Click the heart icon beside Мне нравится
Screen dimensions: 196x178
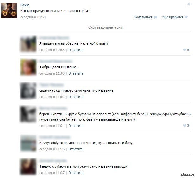pyautogui.click(x=186, y=17)
